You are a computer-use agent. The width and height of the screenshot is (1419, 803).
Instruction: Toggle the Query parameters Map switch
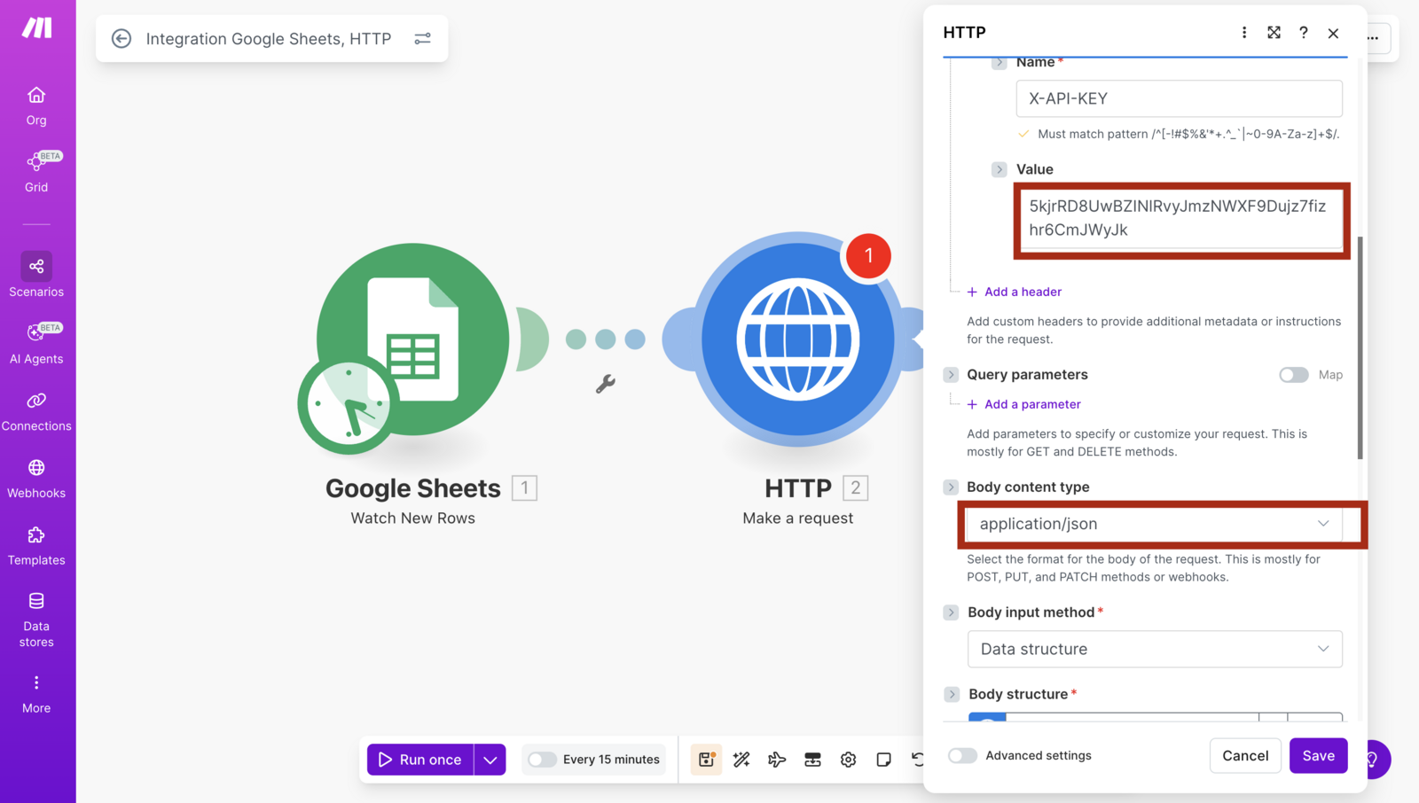(1293, 375)
